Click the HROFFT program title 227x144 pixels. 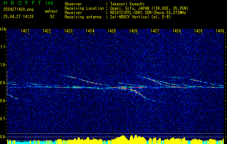pos(22,3)
